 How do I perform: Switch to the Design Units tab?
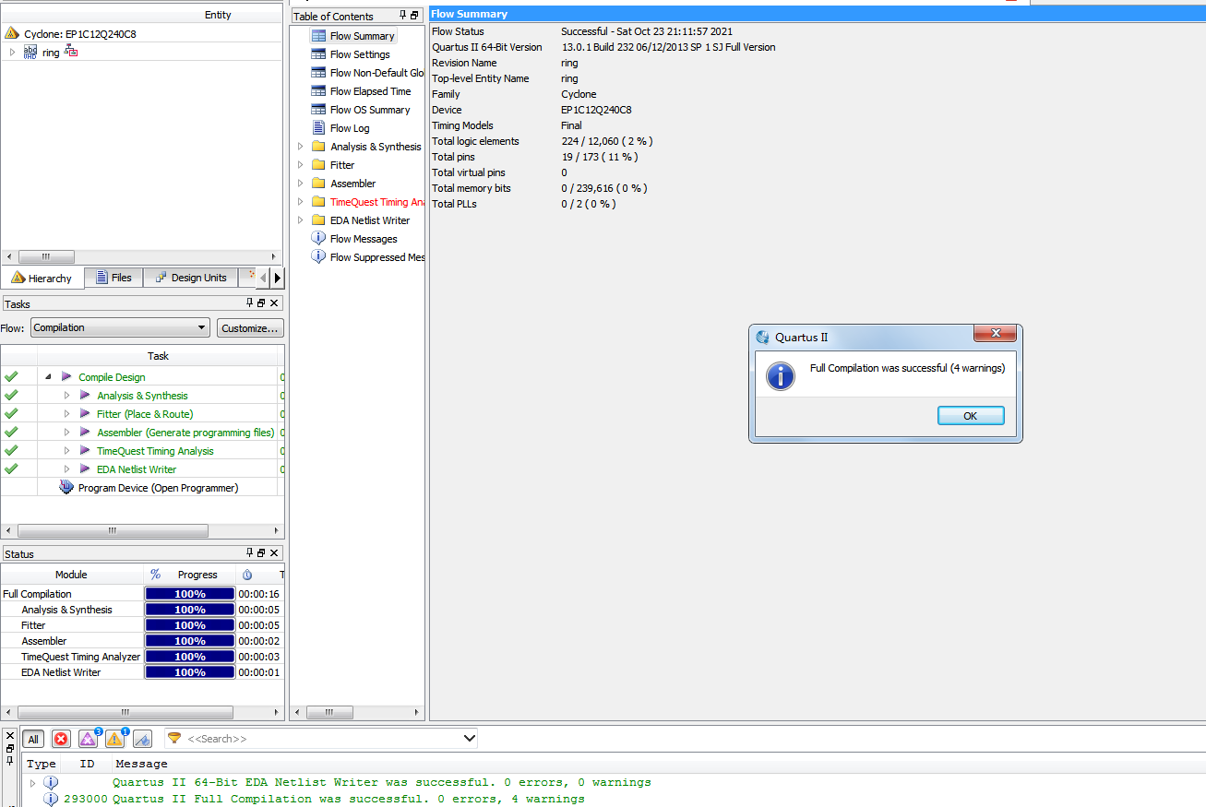[191, 278]
